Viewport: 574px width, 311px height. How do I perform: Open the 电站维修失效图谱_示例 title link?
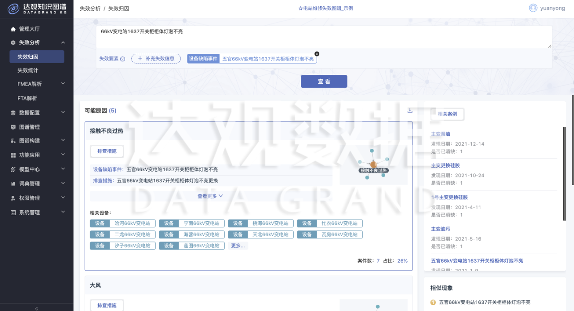point(326,8)
